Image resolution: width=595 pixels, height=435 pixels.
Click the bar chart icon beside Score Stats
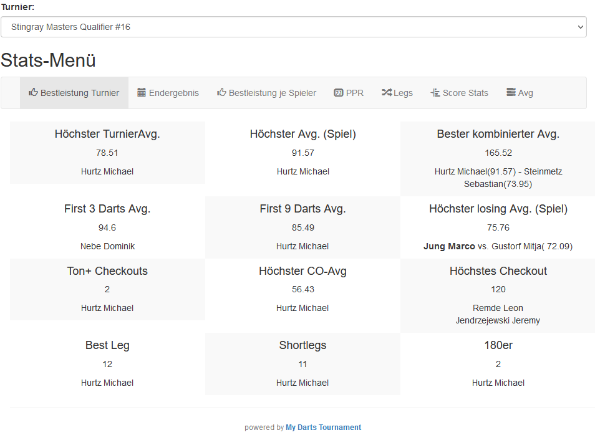tap(435, 93)
